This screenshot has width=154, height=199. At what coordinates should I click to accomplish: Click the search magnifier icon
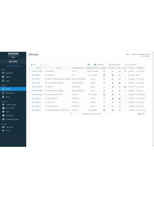[125, 65]
